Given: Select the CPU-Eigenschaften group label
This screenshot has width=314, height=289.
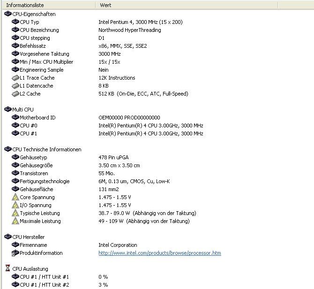Looking at the screenshot, I should [x=34, y=14].
